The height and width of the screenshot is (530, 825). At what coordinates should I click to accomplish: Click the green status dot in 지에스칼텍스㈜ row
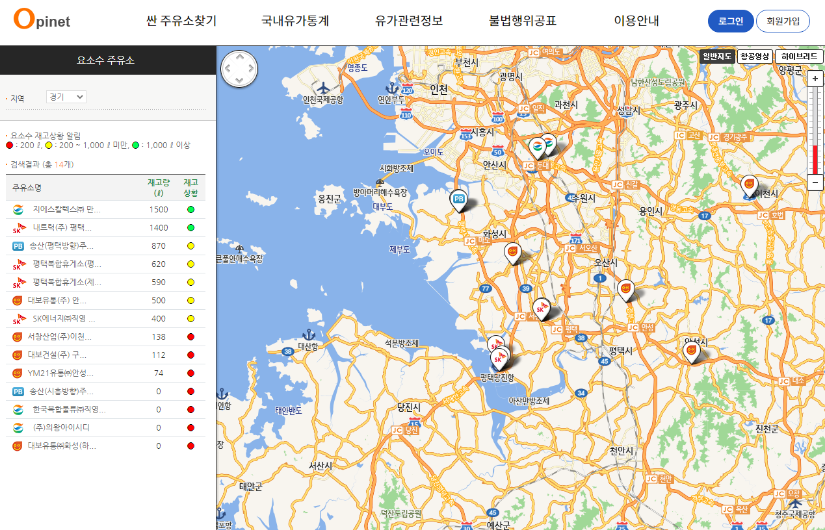190,210
